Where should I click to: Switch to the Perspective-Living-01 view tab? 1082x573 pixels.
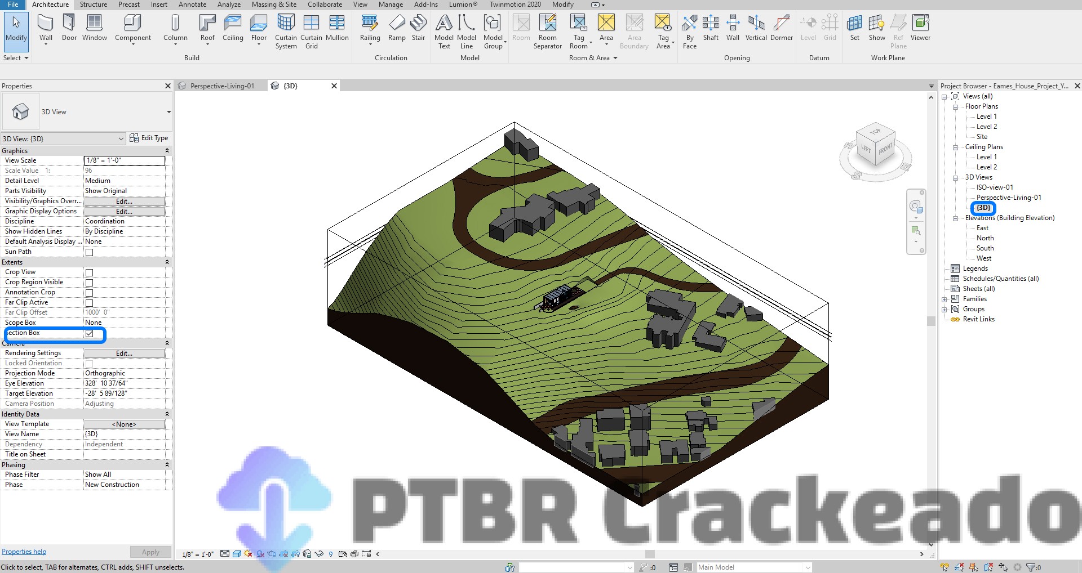pos(221,86)
